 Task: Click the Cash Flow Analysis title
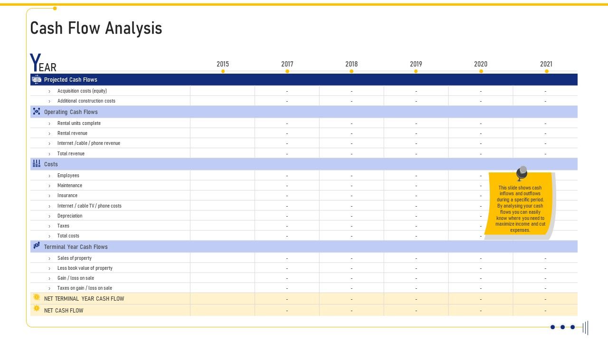(96, 28)
